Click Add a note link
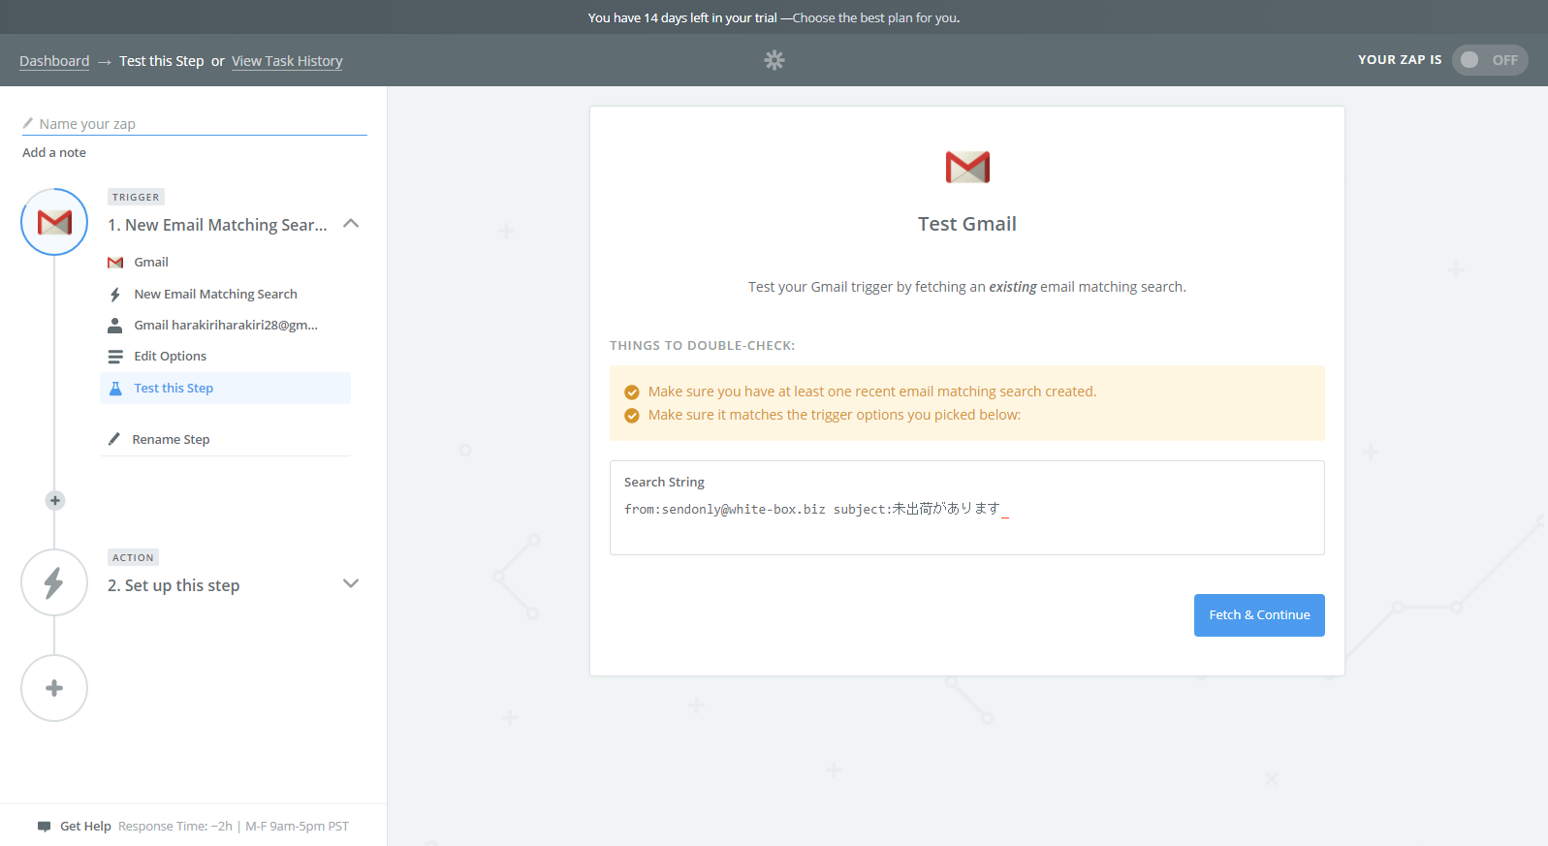 click(x=54, y=153)
